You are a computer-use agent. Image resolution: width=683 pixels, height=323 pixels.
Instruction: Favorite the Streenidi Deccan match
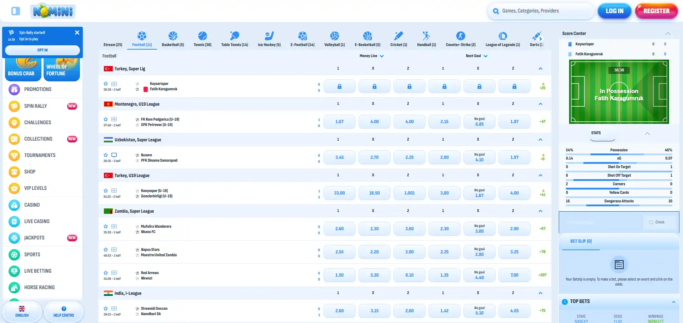pos(106,308)
